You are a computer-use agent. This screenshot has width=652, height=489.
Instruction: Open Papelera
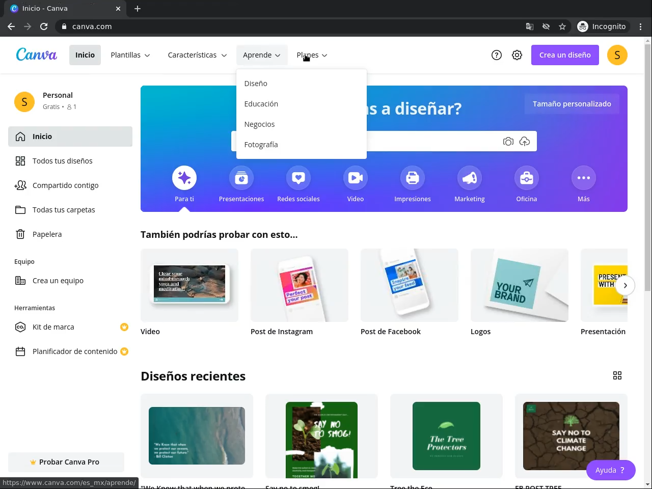[70, 234]
